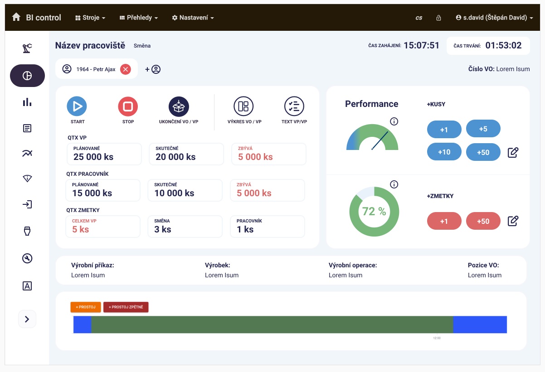Expand the Stroje dropdown menu
This screenshot has width=545, height=372.
[x=90, y=18]
